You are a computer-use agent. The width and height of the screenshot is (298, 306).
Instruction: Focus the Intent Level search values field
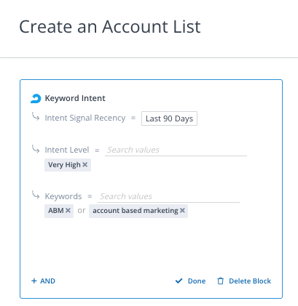[176, 150]
